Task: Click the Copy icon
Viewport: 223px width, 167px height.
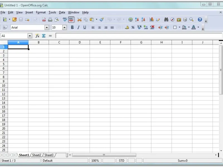Action: pos(86,19)
